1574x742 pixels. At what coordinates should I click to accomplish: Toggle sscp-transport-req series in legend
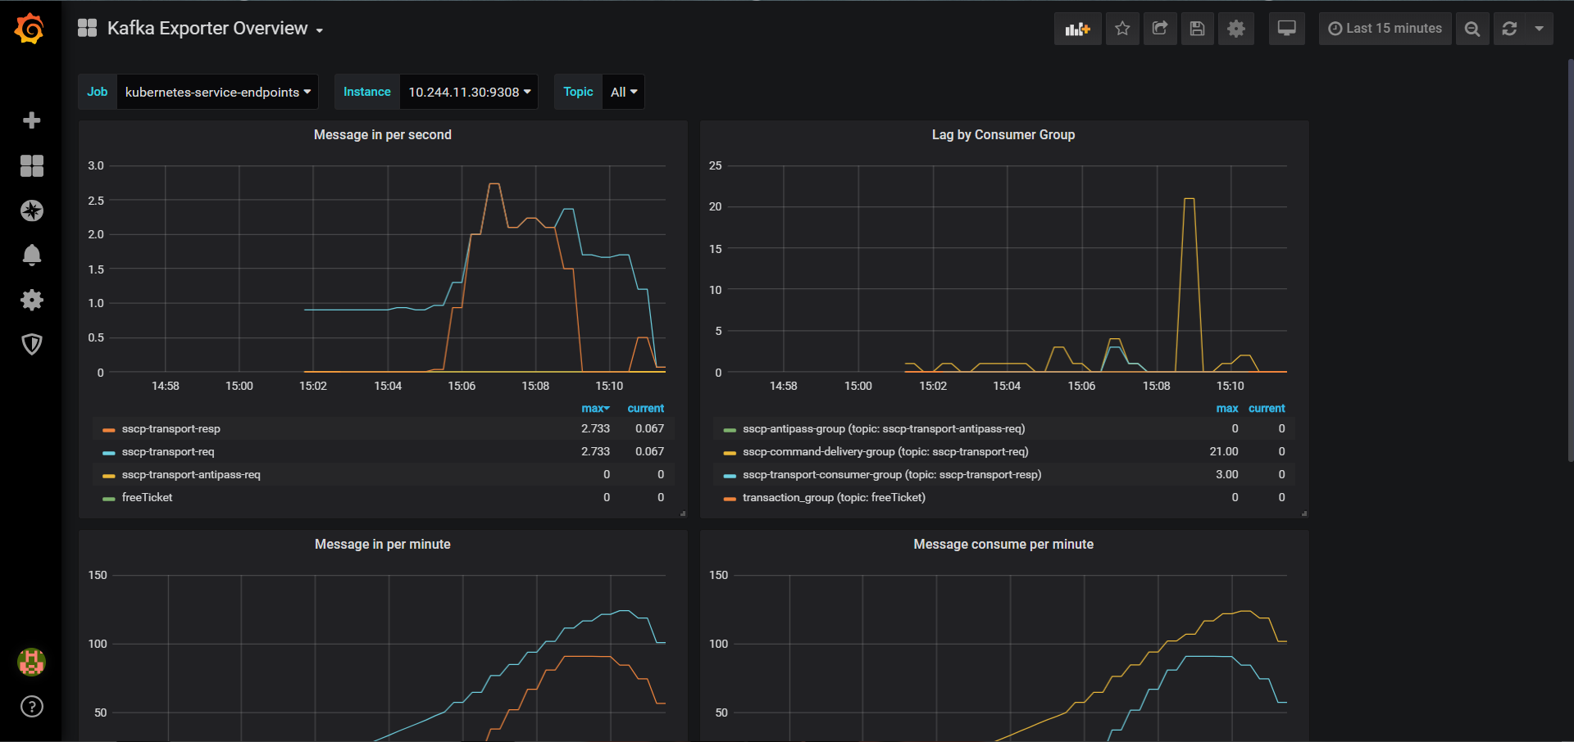[x=168, y=452]
